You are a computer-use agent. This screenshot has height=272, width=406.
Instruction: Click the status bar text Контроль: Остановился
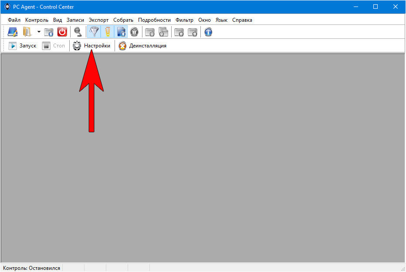pos(31,268)
